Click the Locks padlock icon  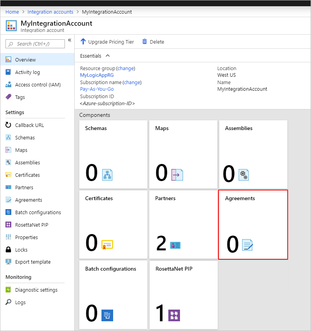click(8, 250)
